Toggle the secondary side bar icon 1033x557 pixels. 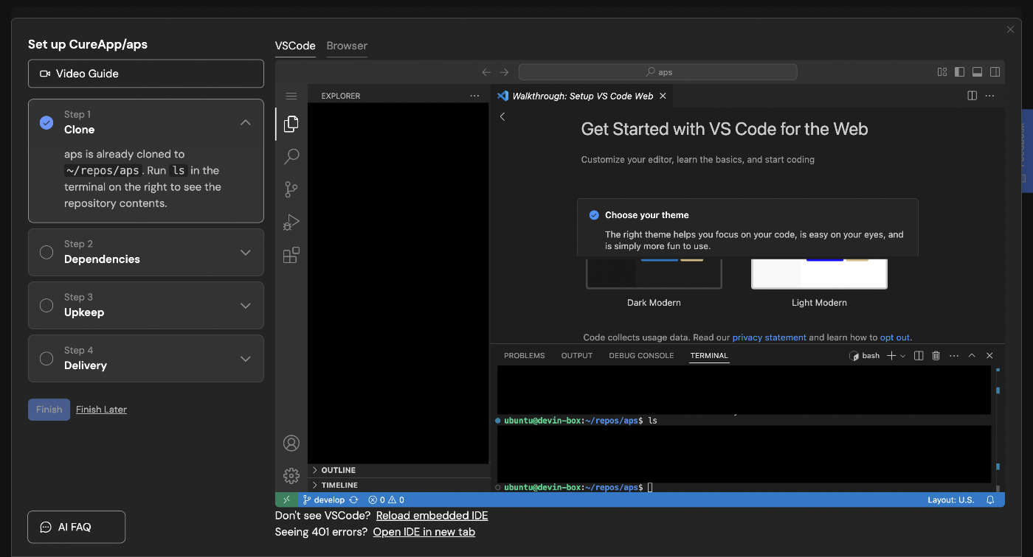coord(995,72)
